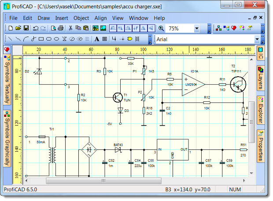Viewport: 273px width, 201px height.
Task: Click the zoom magnifier icon
Action: [x=161, y=28]
